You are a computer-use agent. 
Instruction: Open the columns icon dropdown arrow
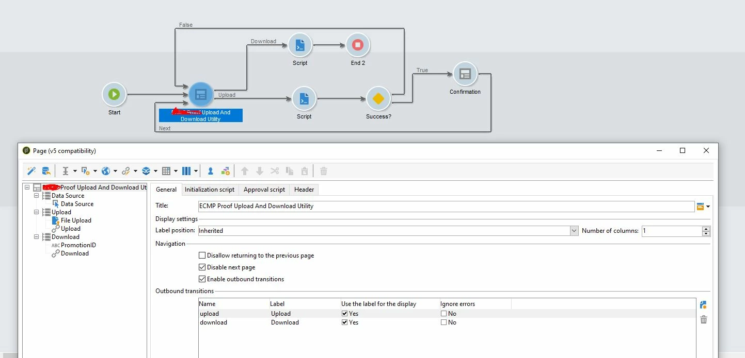[196, 172]
